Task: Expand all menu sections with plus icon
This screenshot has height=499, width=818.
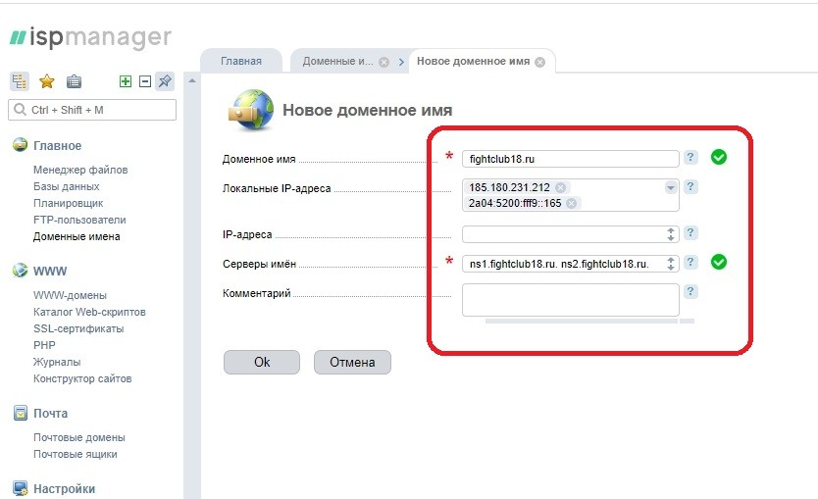Action: click(126, 81)
